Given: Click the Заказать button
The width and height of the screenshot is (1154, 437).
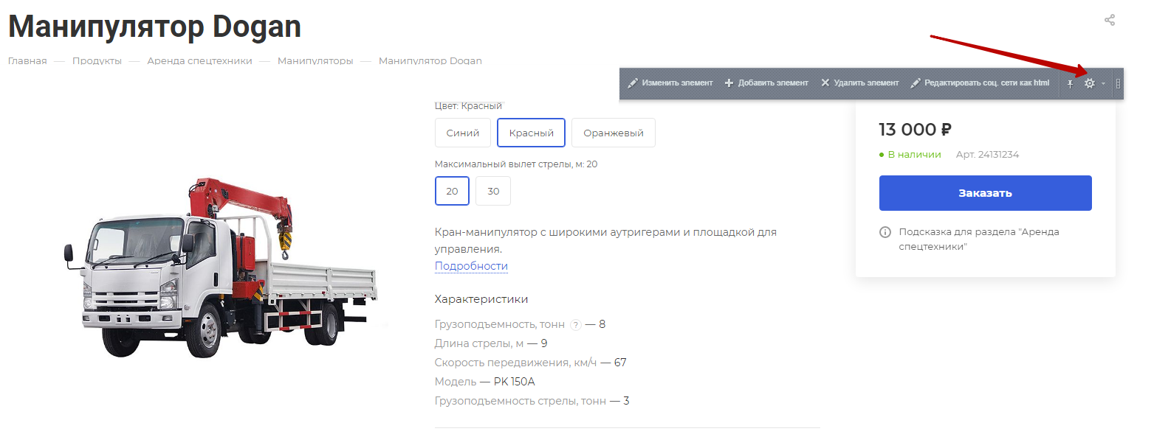Looking at the screenshot, I should click(985, 193).
